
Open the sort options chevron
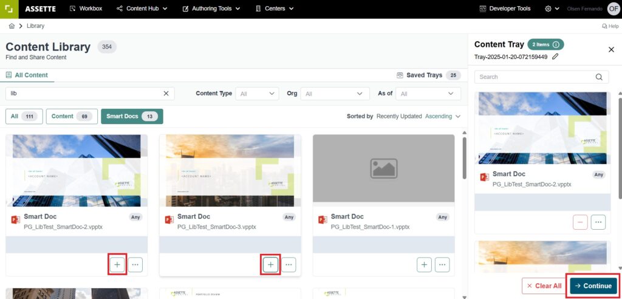(458, 116)
